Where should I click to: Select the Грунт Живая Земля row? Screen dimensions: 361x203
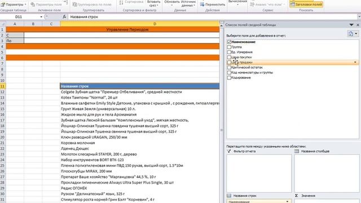140,109
